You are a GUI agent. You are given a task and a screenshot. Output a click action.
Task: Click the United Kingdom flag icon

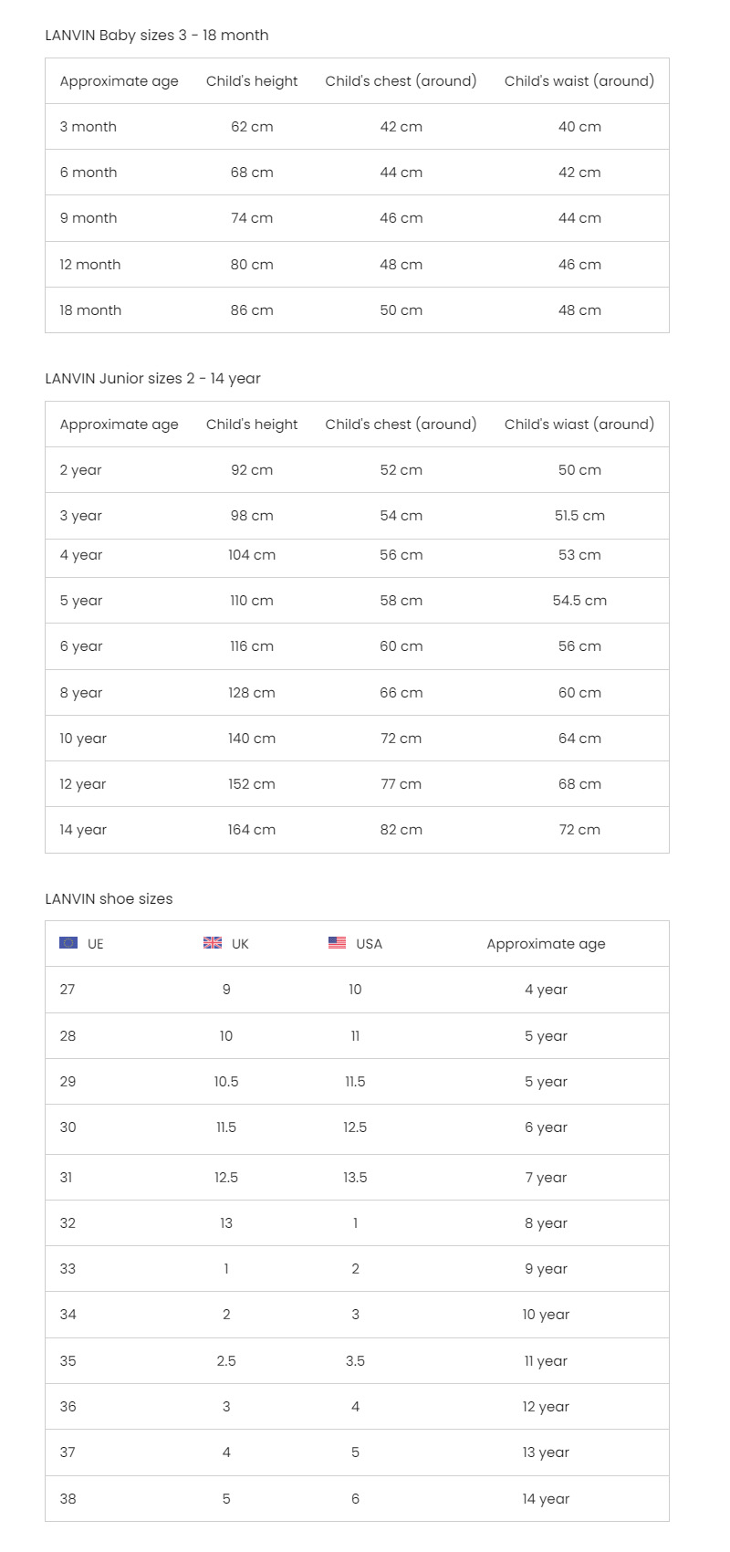click(213, 943)
